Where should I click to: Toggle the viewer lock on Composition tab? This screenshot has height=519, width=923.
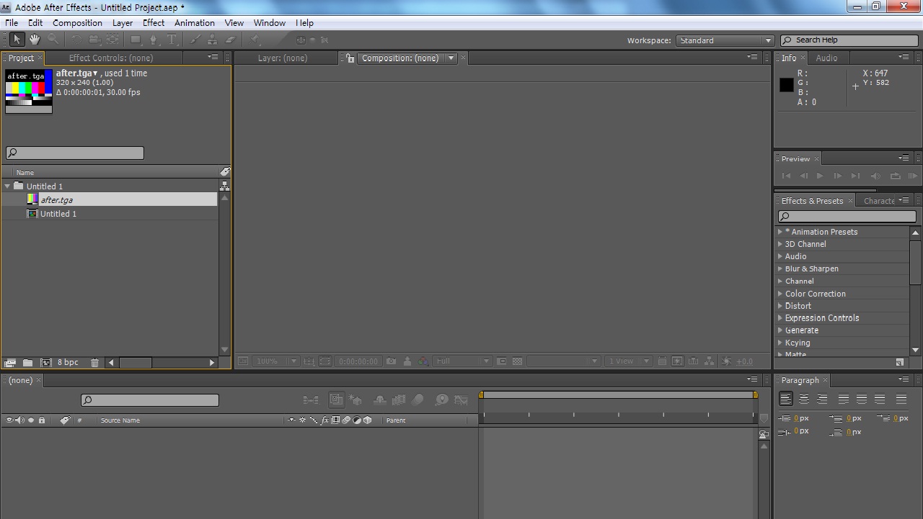[x=350, y=58]
